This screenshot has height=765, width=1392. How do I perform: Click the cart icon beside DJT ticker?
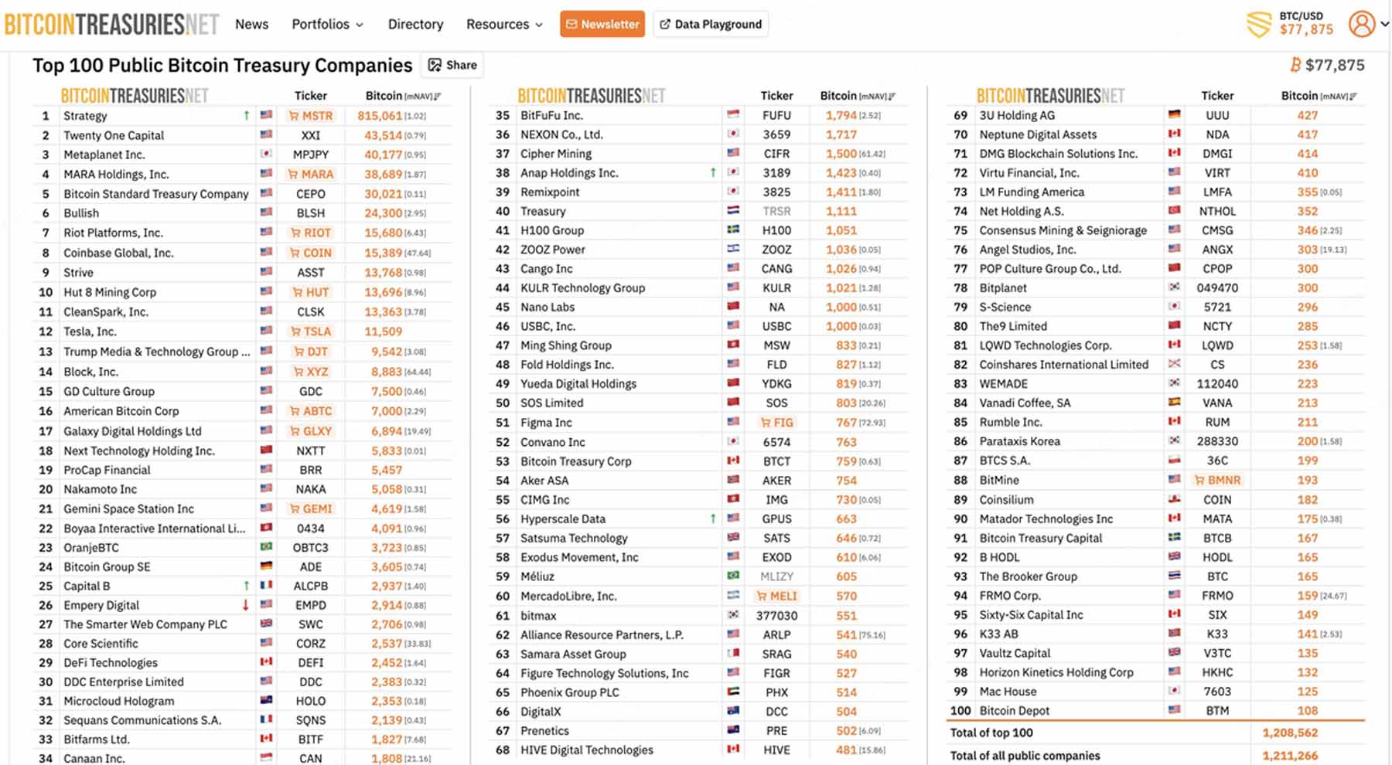[x=299, y=352]
